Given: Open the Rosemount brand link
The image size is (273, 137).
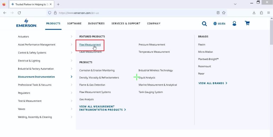Looking at the screenshot, I should coord(205,66).
